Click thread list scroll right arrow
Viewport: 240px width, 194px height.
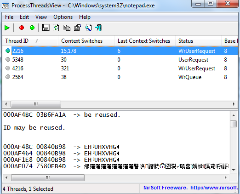(x=234, y=104)
